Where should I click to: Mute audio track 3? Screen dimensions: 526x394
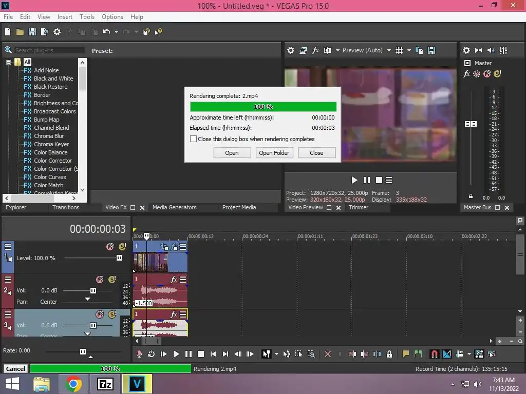click(x=100, y=314)
